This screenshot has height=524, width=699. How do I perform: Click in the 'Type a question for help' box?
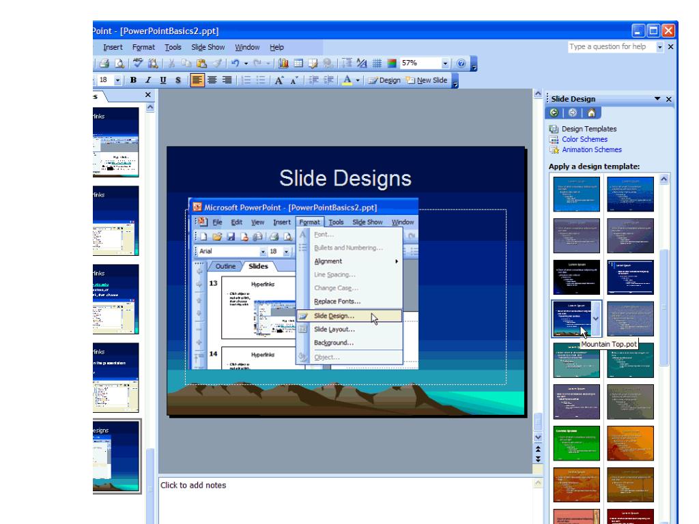(612, 47)
